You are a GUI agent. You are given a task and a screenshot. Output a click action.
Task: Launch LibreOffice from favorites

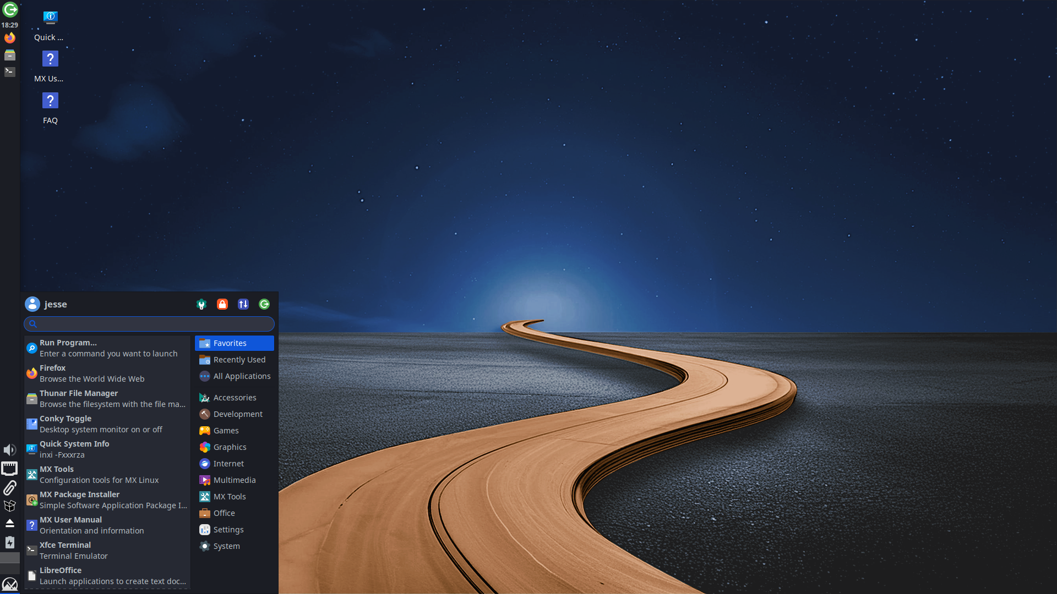click(x=107, y=576)
